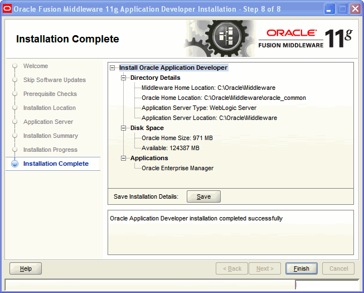Click the Oracle logo icon in title bar
Viewport: 364px width, 293px height.
pos(7,9)
